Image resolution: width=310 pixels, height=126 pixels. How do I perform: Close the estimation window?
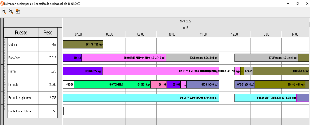[307, 4]
